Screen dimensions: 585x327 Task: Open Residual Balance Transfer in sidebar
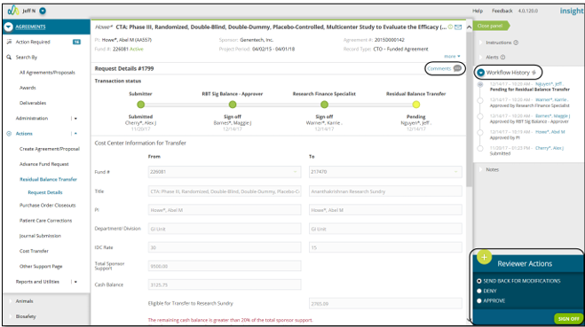pos(48,179)
